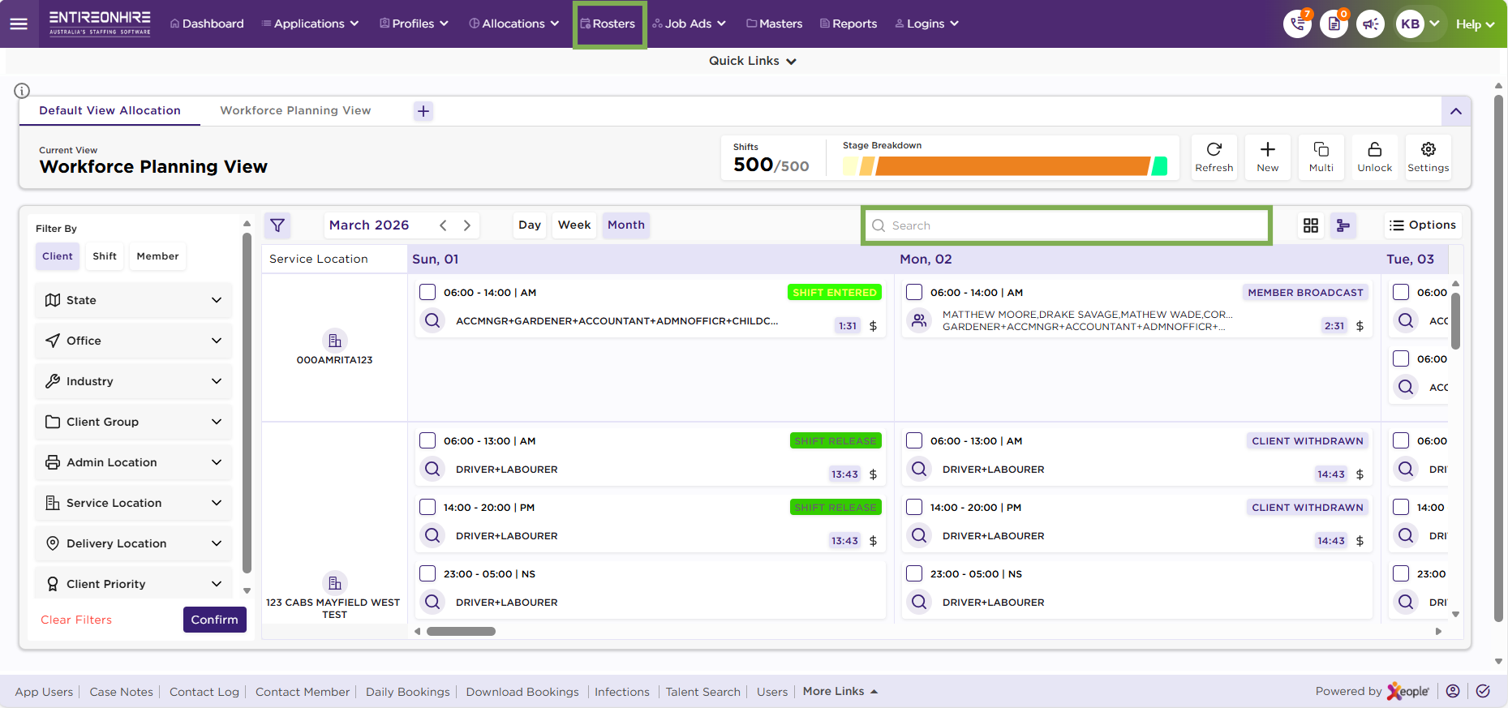This screenshot has height=708, width=1508.
Task: Tick the Sun 01 06:00 - 14:00 shift checkbox
Action: pyautogui.click(x=427, y=293)
